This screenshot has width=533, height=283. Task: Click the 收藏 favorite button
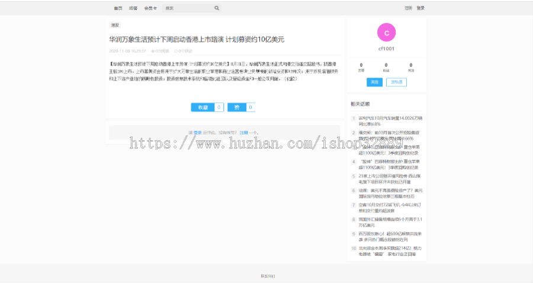point(203,107)
